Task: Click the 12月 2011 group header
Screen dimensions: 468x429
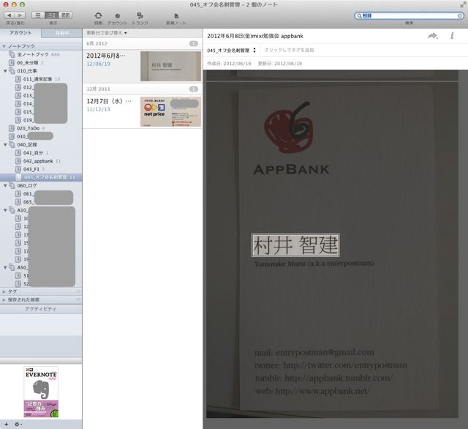Action: 143,89
